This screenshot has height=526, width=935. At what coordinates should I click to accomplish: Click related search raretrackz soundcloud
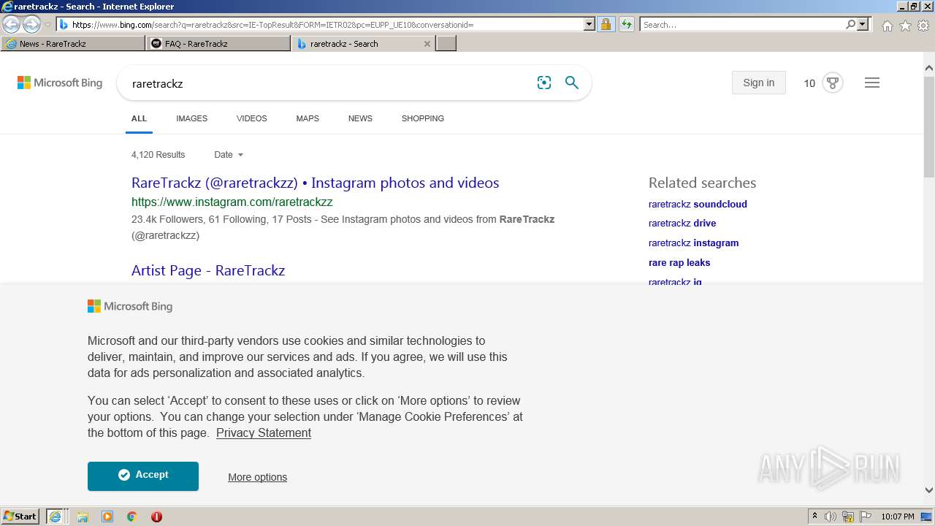tap(698, 204)
